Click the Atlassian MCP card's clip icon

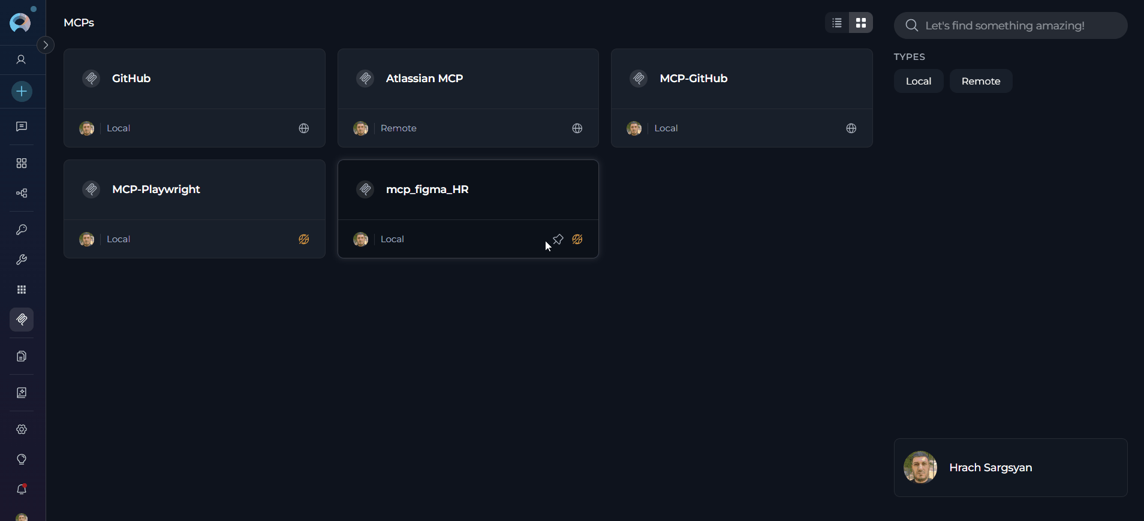pyautogui.click(x=365, y=79)
